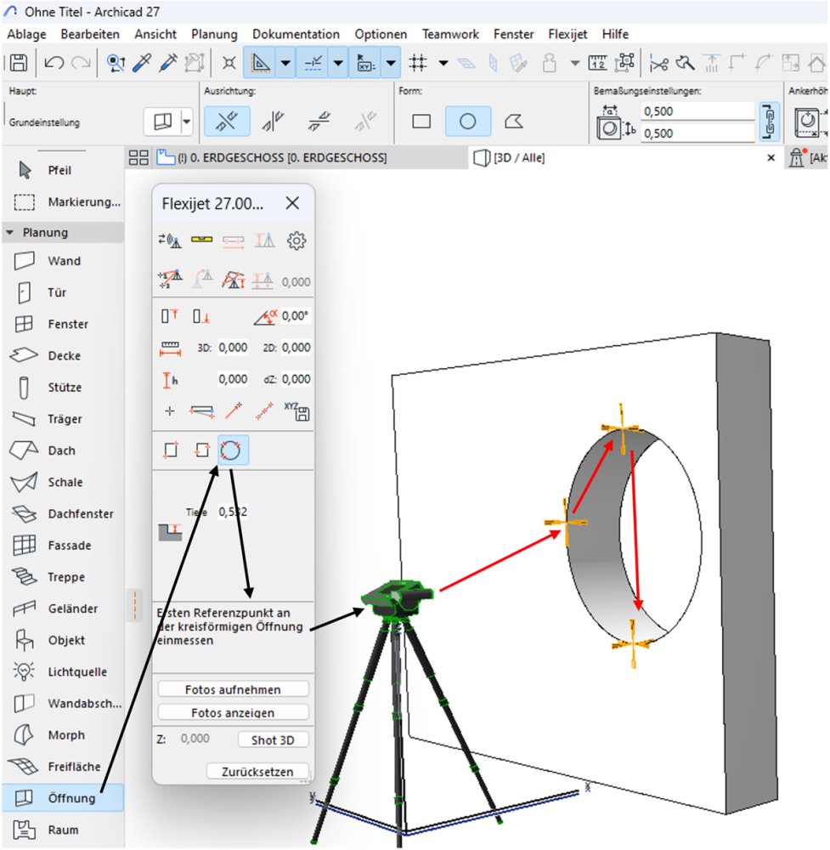Viewport: 830px width, 850px height.
Task: Click the lower 0,500 dimension field
Action: pos(697,133)
